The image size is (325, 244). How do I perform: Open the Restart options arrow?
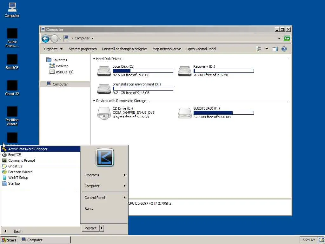(x=102, y=228)
